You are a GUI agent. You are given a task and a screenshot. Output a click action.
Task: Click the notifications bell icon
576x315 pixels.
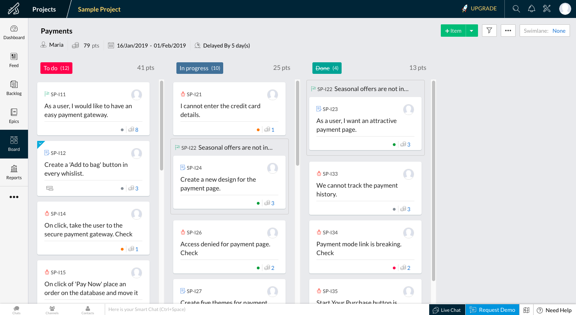tap(532, 9)
